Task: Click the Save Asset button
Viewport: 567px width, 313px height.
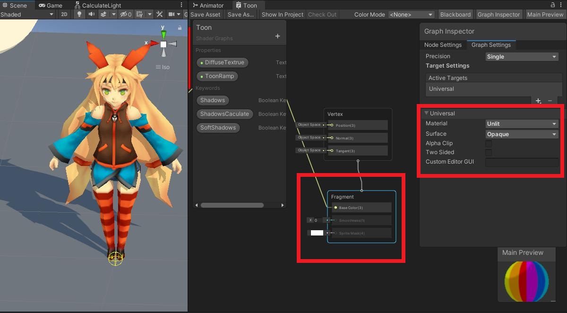Action: pos(205,15)
